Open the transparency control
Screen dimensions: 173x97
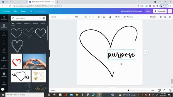tap(161, 17)
